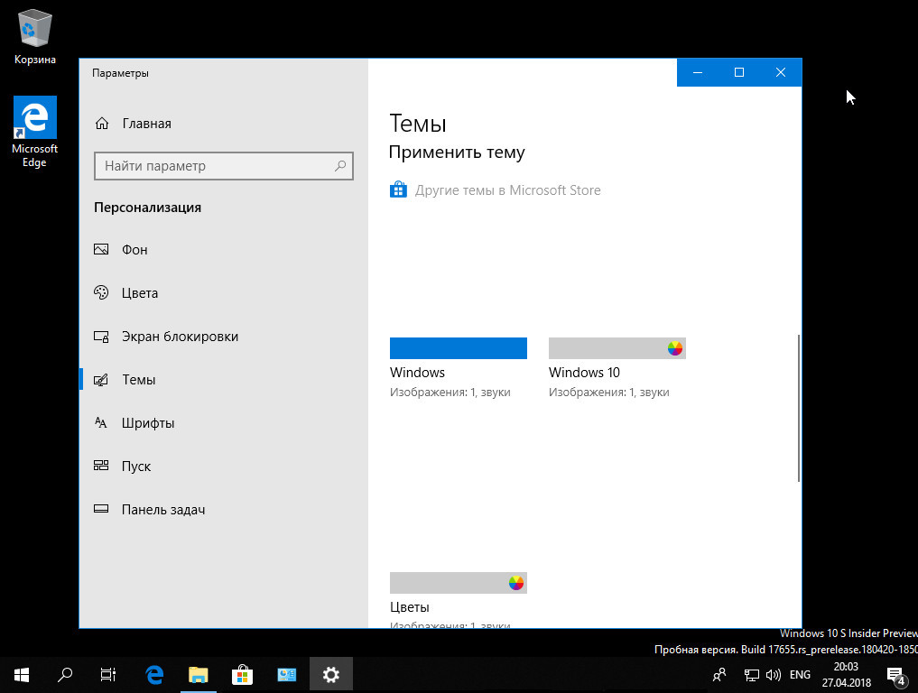This screenshot has height=693, width=918.
Task: Open the People icon in system tray
Action: pos(719,675)
